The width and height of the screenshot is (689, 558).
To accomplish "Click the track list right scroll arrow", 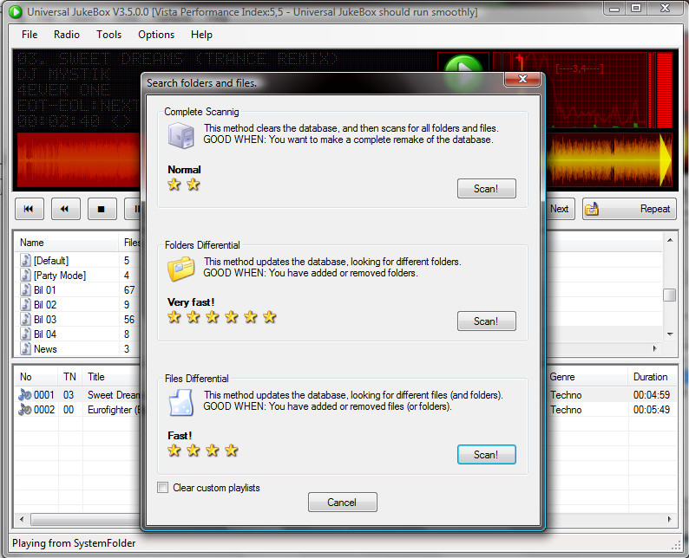I will [x=670, y=519].
